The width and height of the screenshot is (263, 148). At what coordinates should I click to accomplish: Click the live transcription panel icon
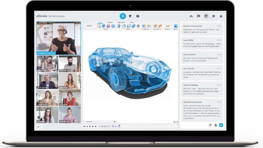pyautogui.click(x=206, y=16)
